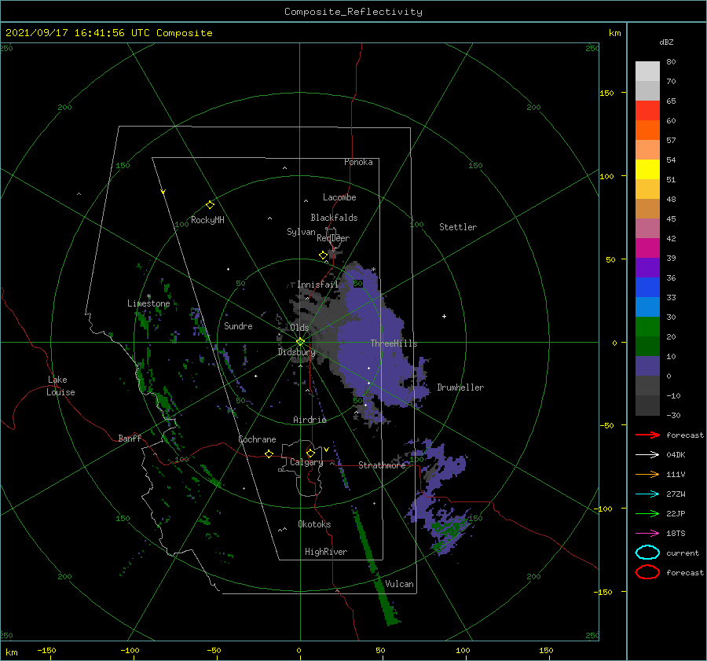Select the bright yellow dBZ legend swatch

click(647, 169)
